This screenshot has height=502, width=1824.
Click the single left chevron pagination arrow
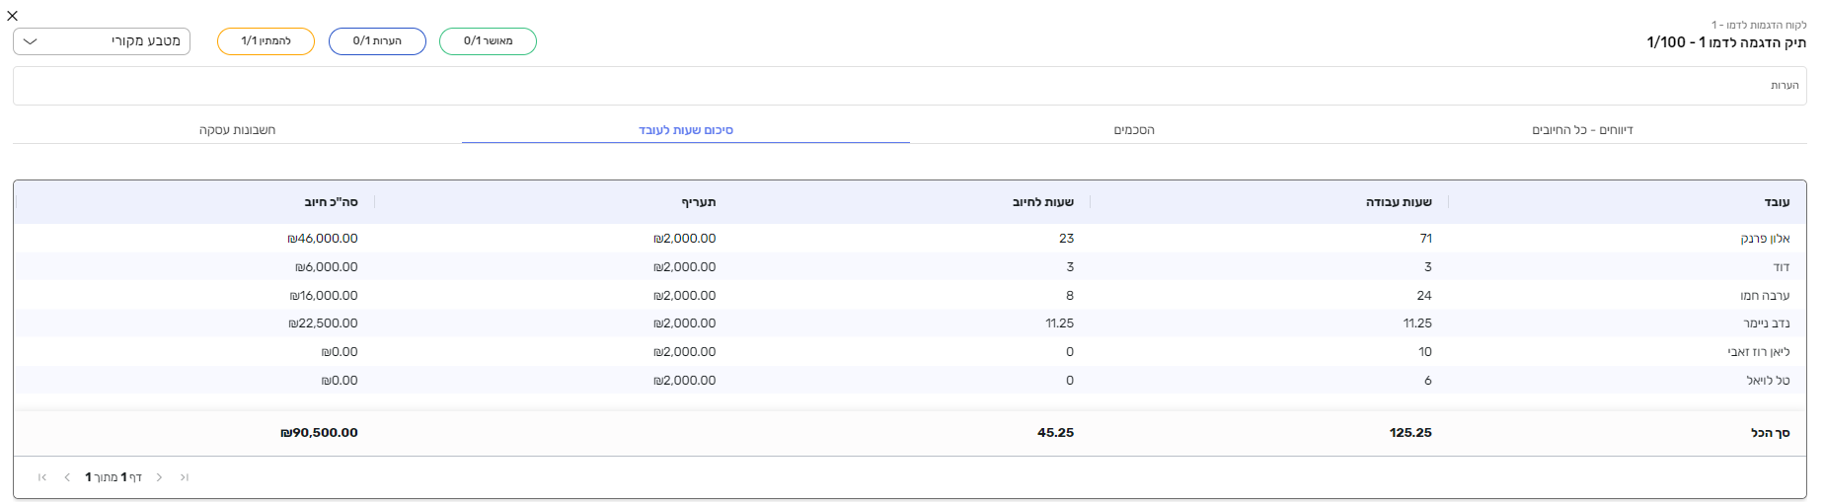pos(67,477)
